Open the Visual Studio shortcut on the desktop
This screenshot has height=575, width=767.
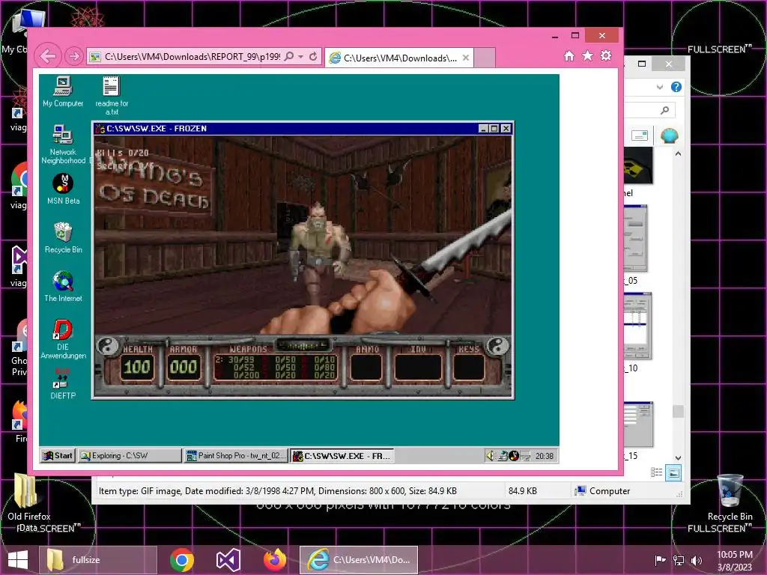19,267
